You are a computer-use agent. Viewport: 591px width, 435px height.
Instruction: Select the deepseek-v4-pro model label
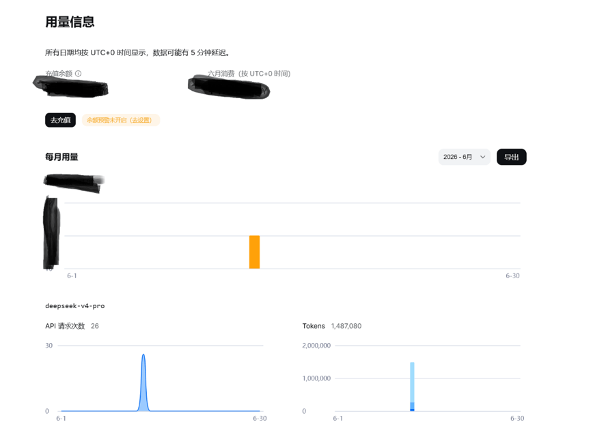75,305
